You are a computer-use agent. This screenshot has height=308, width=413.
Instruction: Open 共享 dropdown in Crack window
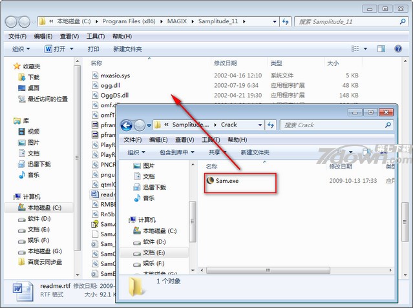[x=218, y=152]
